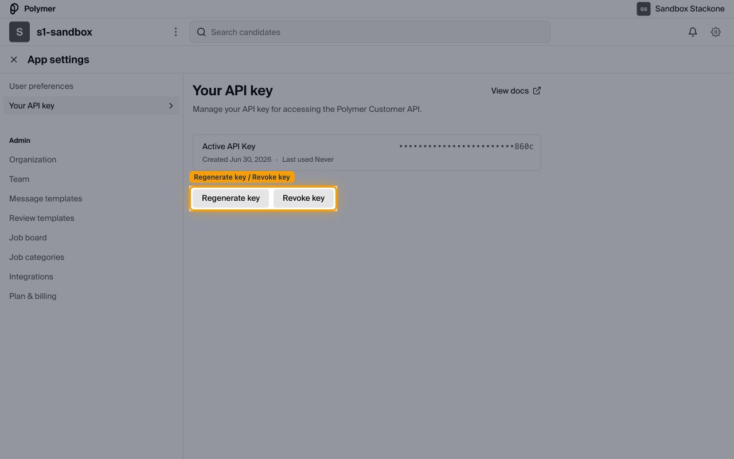Focus the Search candidates field
The width and height of the screenshot is (734, 459).
[x=370, y=32]
